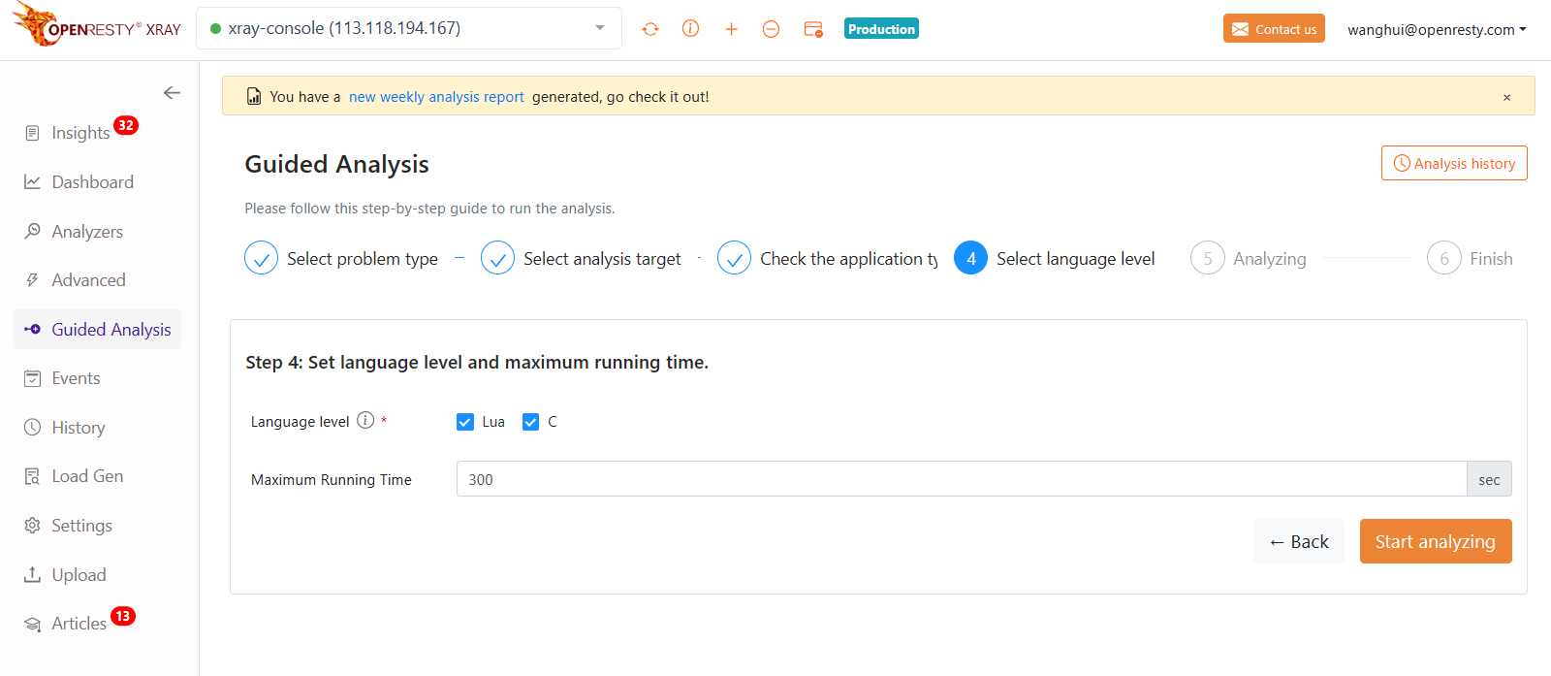Click the Step 4 section heading text

coord(477,363)
